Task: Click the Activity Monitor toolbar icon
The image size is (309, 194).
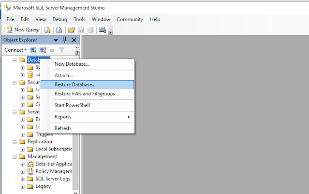Action: tap(103, 30)
